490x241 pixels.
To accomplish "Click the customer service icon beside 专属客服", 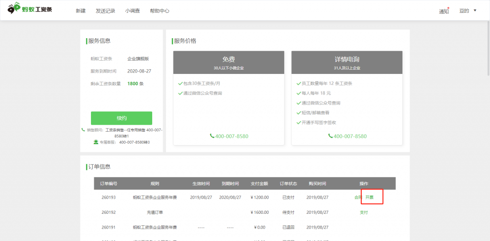I will click(x=96, y=142).
